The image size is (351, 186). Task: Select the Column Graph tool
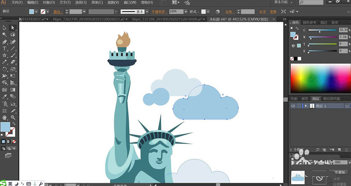(13, 104)
